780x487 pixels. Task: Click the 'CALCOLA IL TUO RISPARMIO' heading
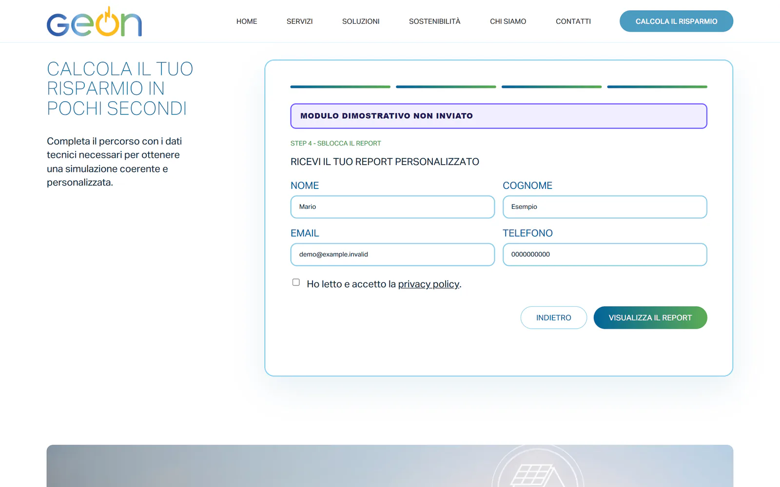(x=120, y=89)
